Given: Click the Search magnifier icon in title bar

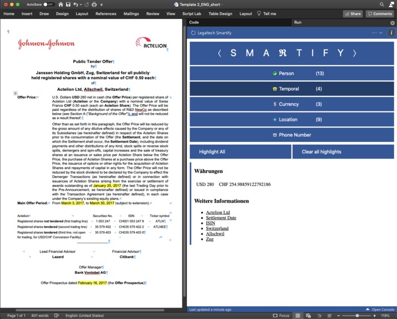Looking at the screenshot, I should pyautogui.click(x=382, y=4).
